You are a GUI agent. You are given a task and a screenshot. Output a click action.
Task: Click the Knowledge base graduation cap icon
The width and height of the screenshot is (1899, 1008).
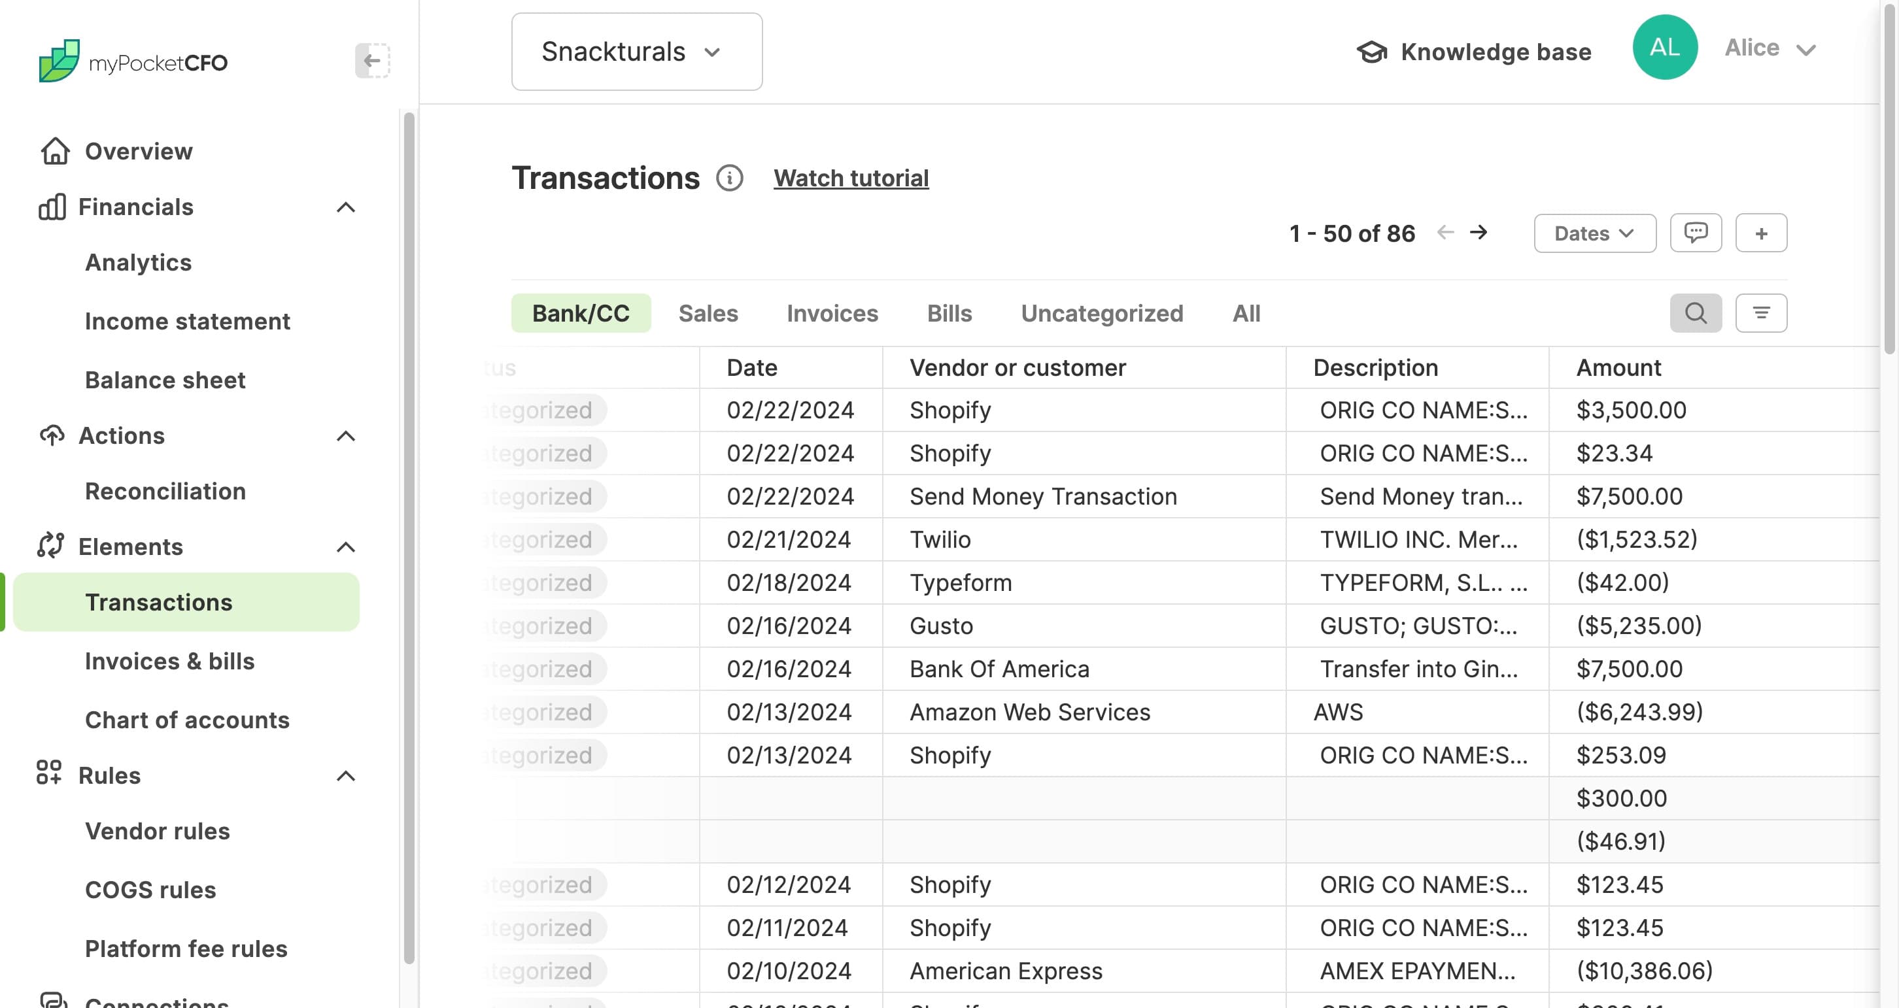[1372, 52]
